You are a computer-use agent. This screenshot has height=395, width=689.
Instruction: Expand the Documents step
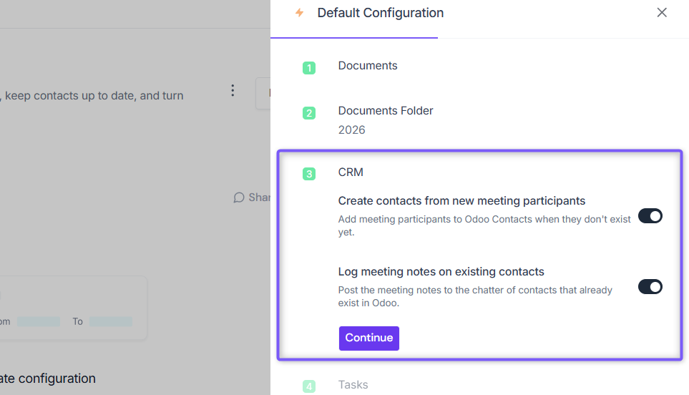[368, 65]
